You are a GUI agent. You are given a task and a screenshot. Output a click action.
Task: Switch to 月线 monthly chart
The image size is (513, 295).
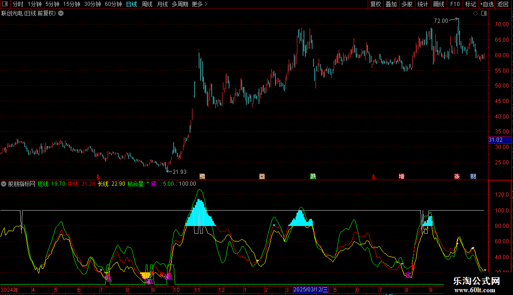tap(162, 4)
